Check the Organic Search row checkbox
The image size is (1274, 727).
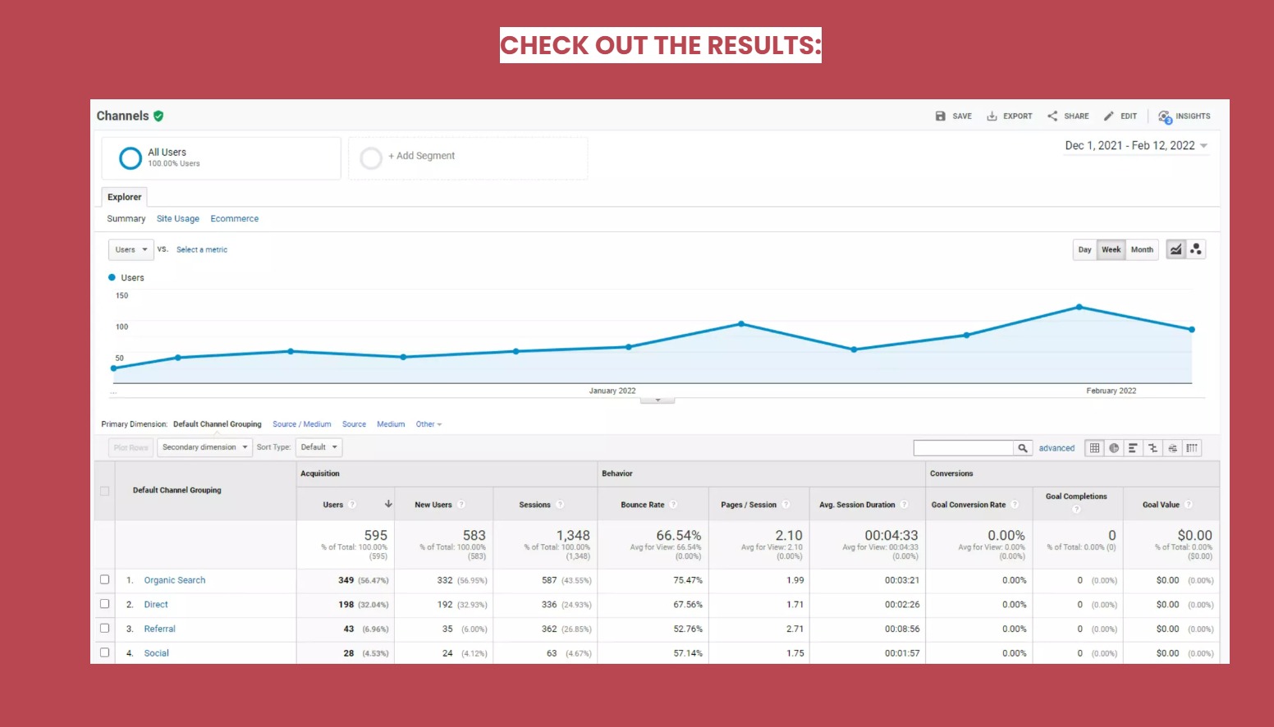point(104,580)
